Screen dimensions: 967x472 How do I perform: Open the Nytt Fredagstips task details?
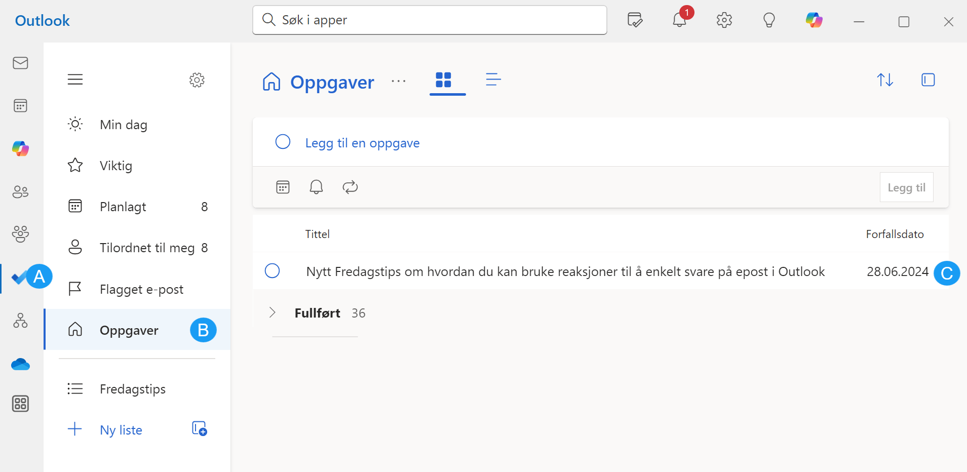pos(565,271)
